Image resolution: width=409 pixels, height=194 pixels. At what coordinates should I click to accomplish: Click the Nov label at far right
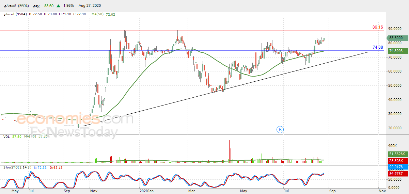point(382,191)
